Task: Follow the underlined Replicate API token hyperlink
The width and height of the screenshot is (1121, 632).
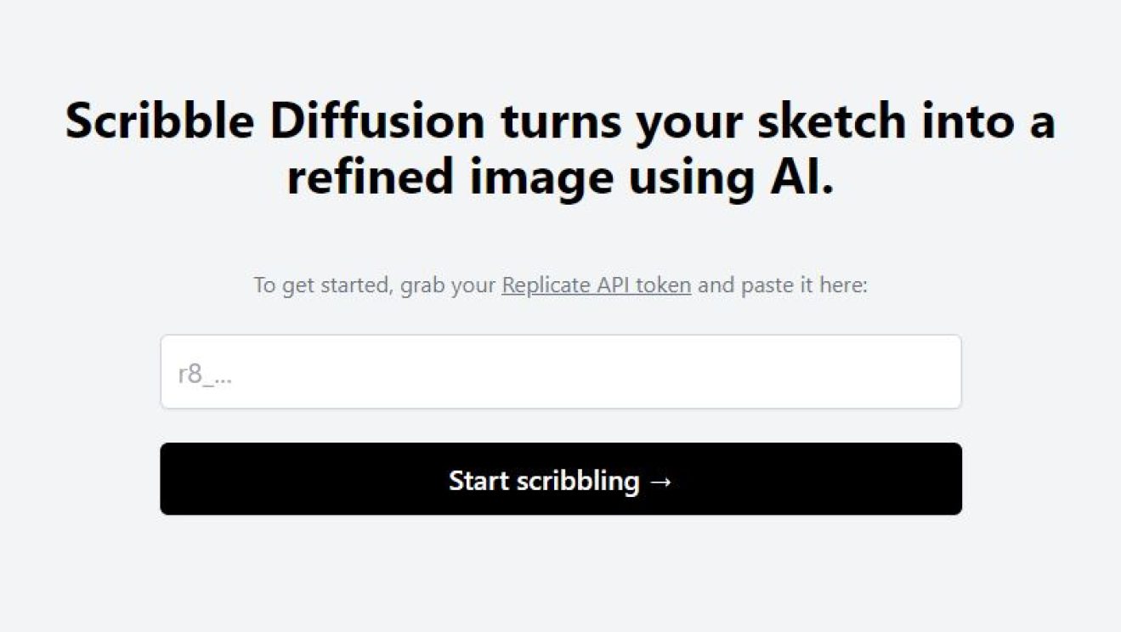Action: coord(596,285)
